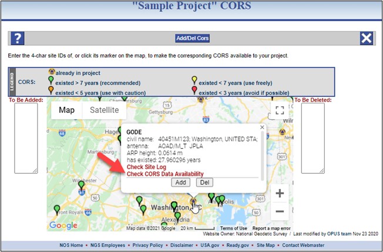Select green CORS marker near Winchester

pos(81,186)
